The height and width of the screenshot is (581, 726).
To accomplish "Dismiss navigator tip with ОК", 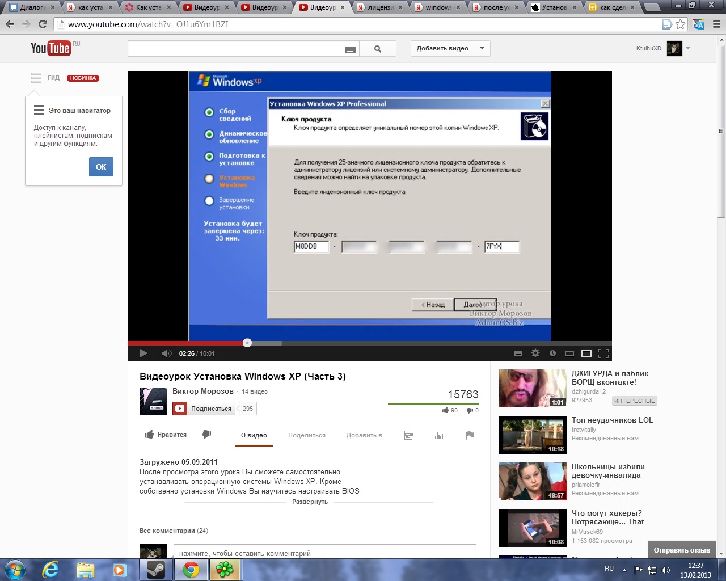I will point(101,167).
